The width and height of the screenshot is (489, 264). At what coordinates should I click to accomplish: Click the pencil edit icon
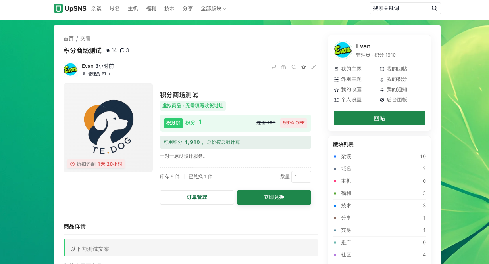pyautogui.click(x=314, y=67)
